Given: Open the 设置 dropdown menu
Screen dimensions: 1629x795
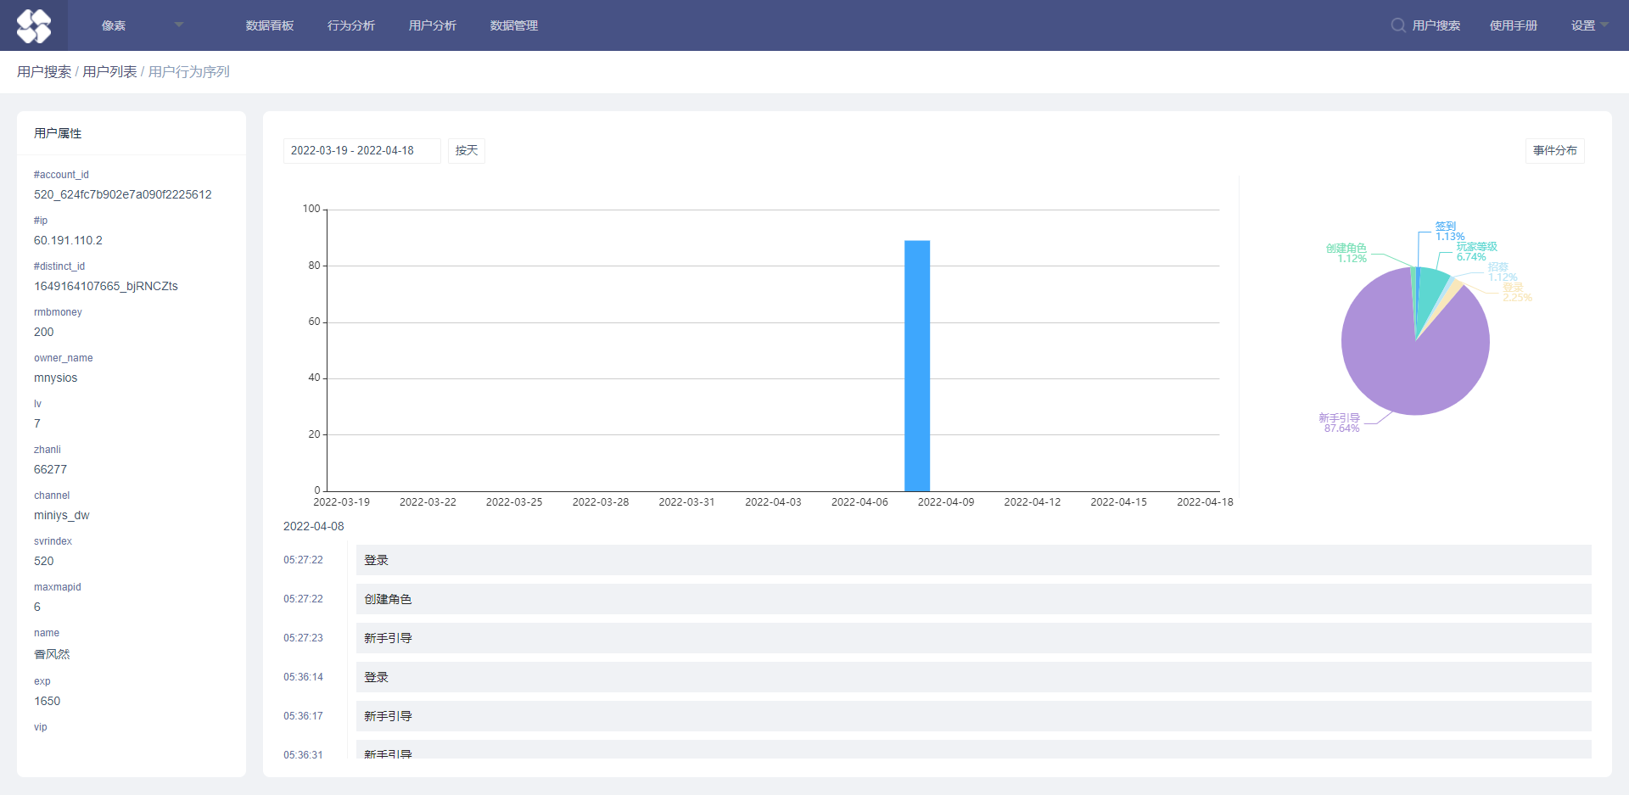Looking at the screenshot, I should [1589, 25].
